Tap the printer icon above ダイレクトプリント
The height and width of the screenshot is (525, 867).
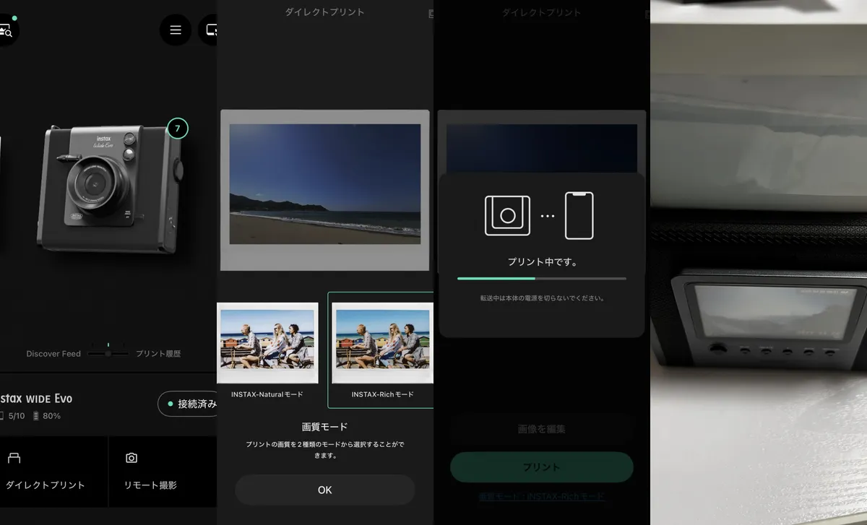[14, 458]
